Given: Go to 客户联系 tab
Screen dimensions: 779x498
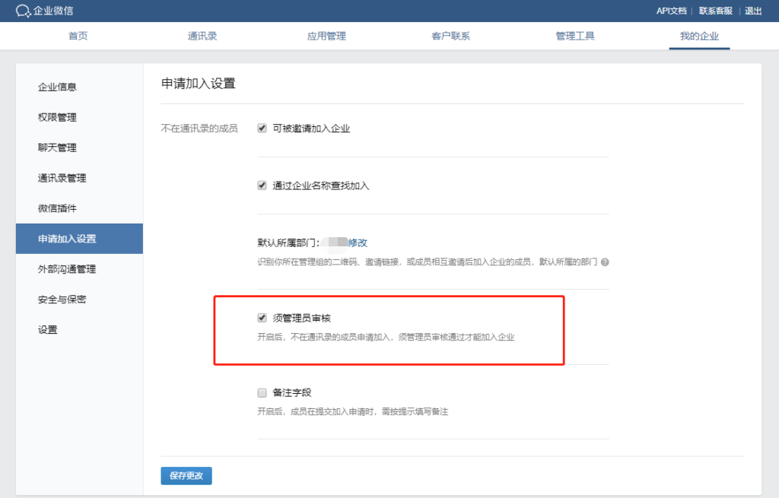Looking at the screenshot, I should (x=450, y=36).
